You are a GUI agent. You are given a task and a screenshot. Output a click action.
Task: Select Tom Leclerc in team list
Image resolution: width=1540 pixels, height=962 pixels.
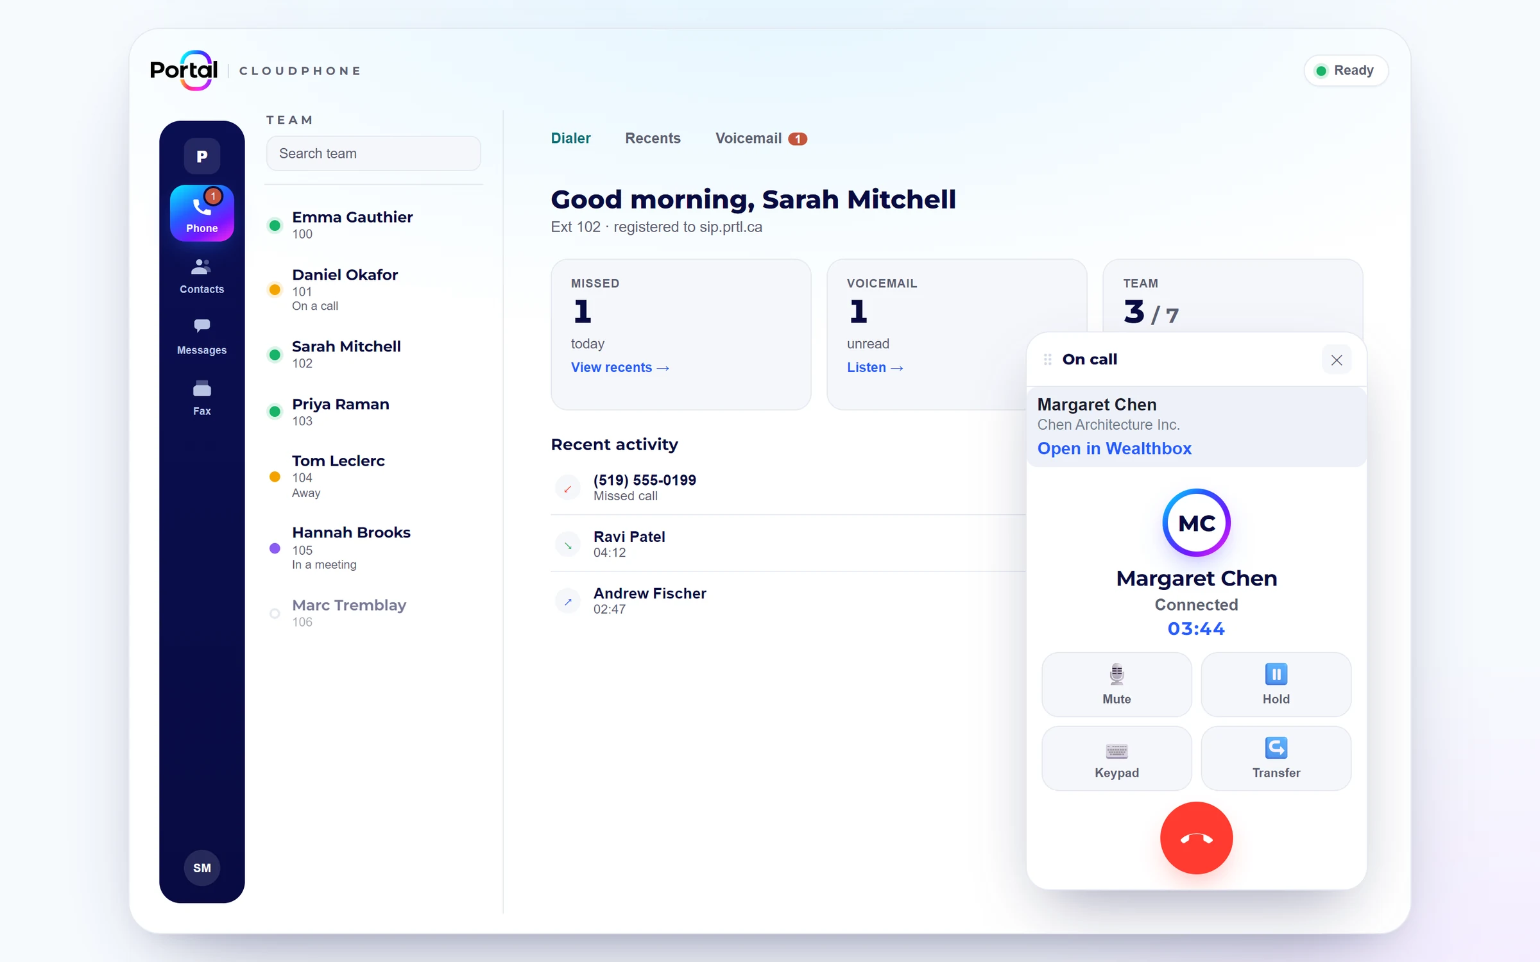point(373,476)
